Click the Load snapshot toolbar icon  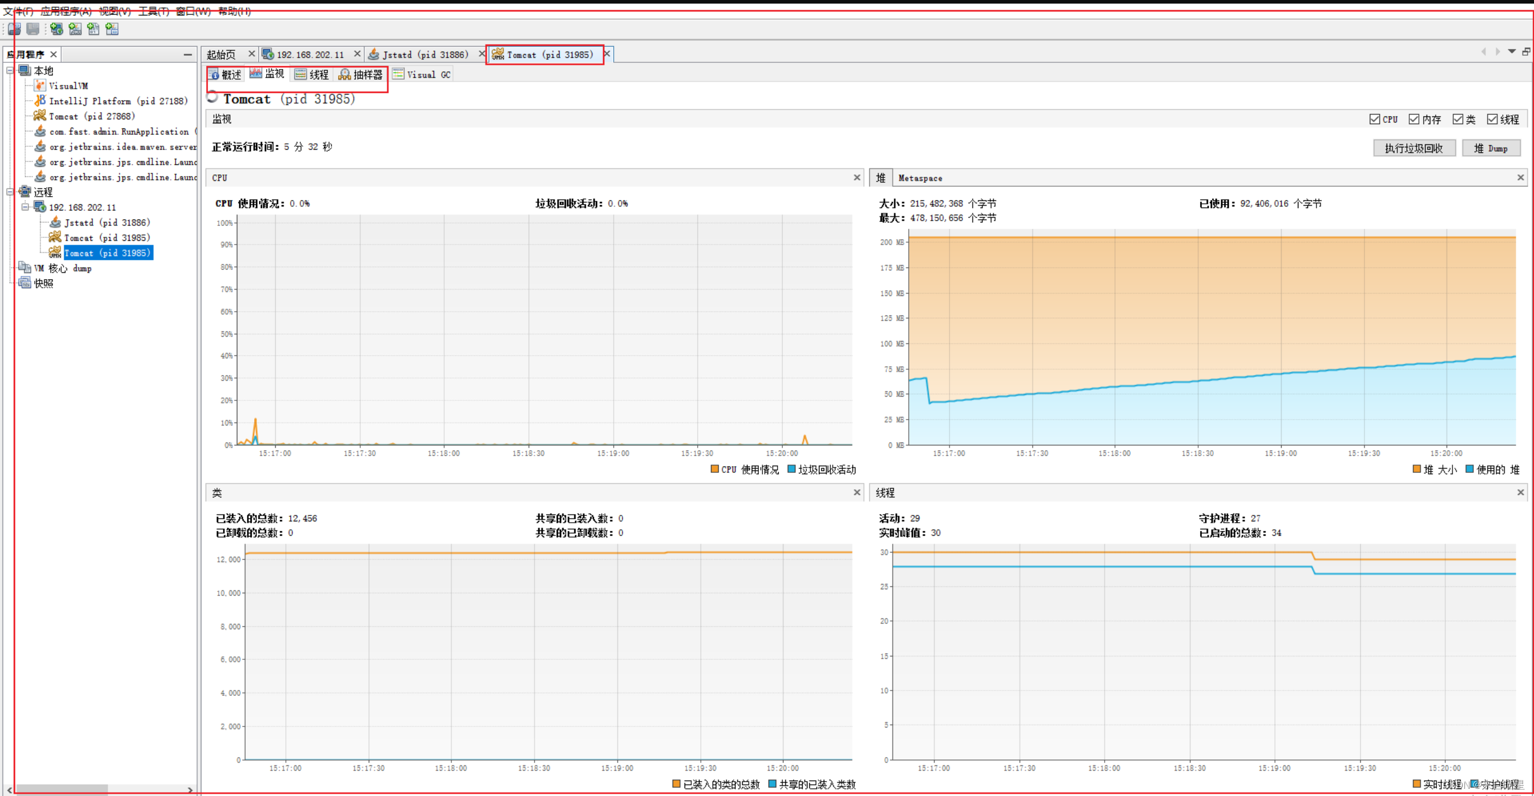pos(14,29)
